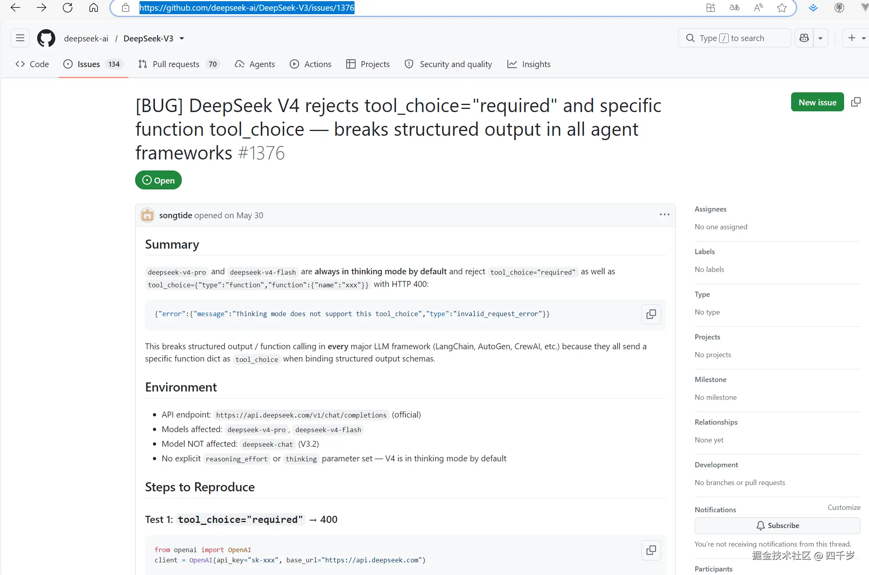Screen dimensions: 869x575
Task: Switch to the Issues tab
Action: [x=93, y=64]
